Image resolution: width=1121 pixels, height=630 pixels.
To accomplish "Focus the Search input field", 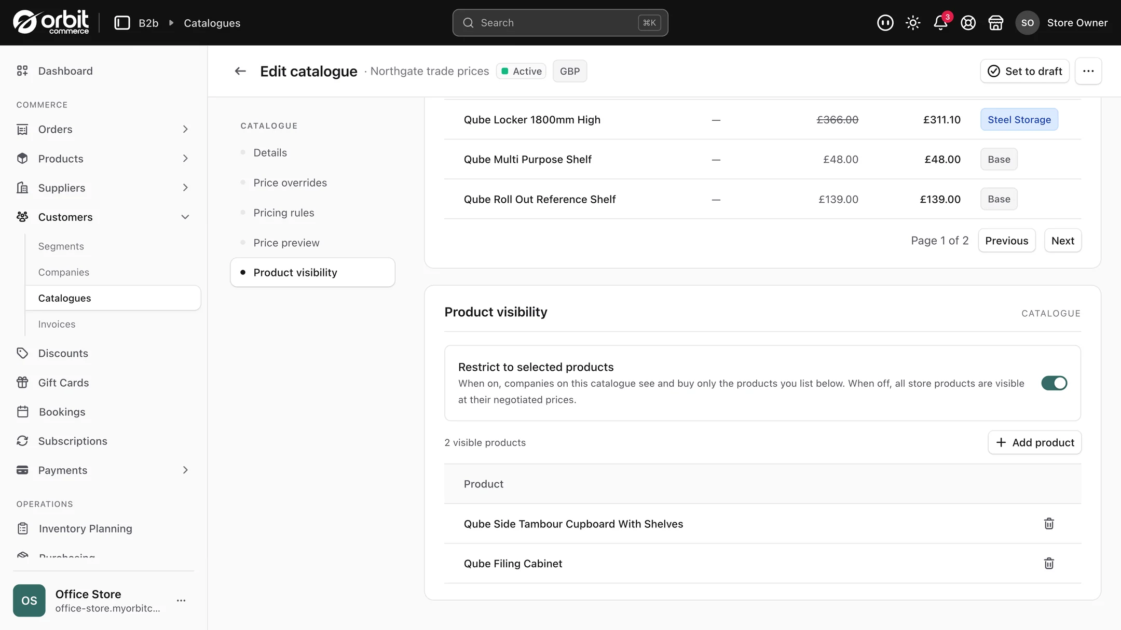I will coord(560,23).
